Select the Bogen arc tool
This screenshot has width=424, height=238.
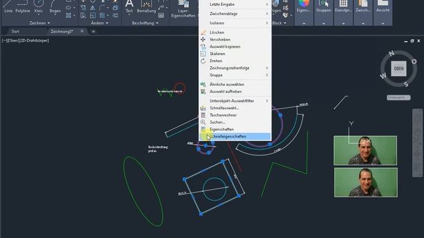[x=55, y=7]
